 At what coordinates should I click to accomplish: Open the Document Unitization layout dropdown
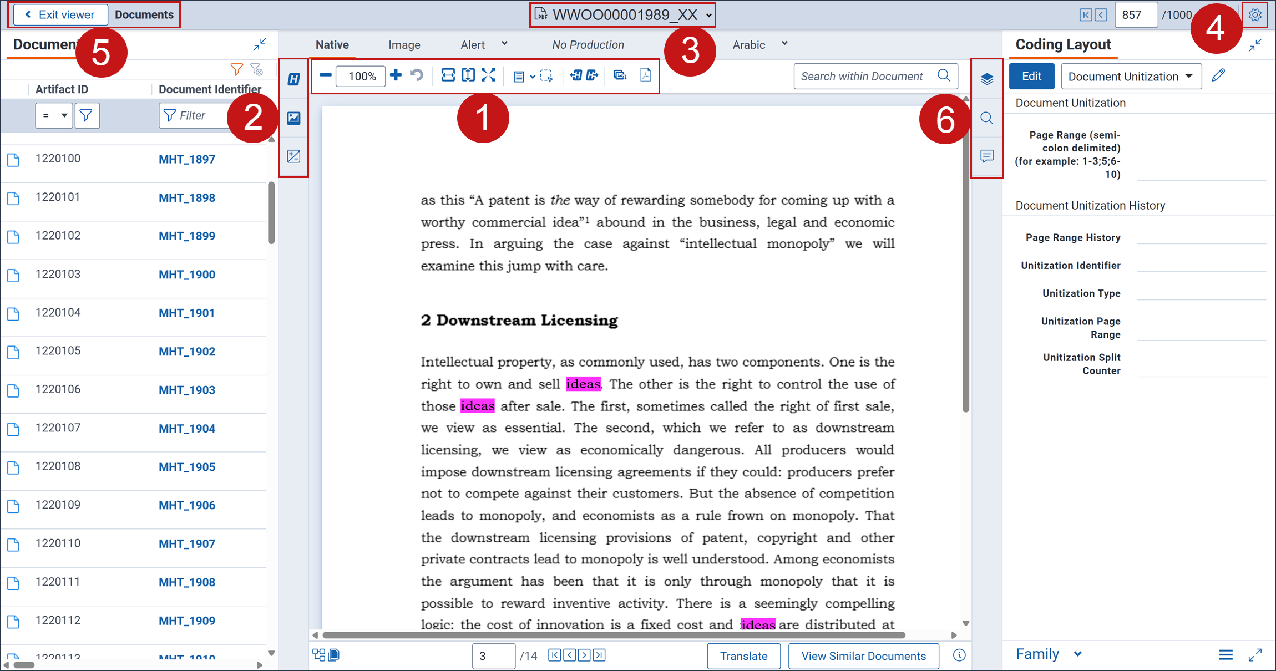tap(1131, 77)
